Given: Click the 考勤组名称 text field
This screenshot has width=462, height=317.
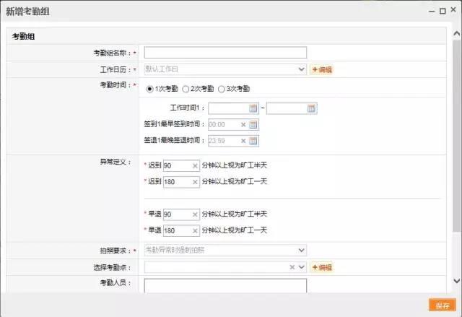Looking at the screenshot, I should click(225, 53).
